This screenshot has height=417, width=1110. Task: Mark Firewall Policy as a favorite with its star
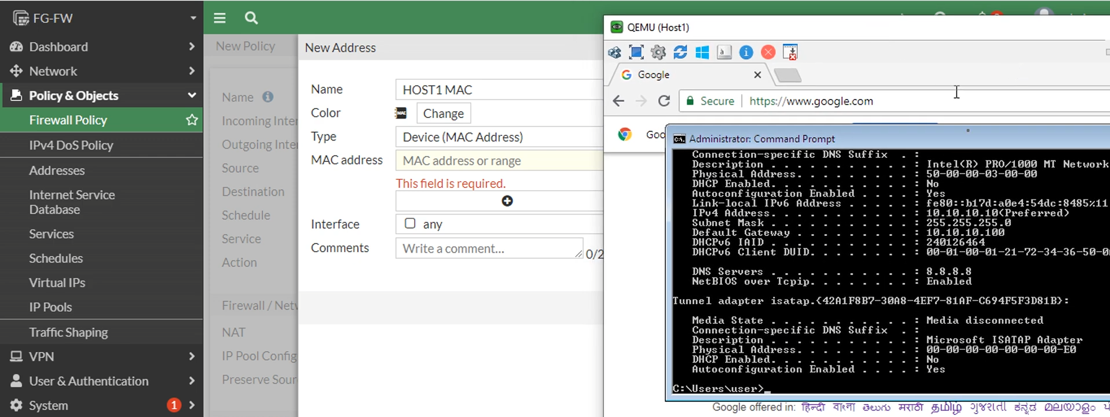[192, 120]
